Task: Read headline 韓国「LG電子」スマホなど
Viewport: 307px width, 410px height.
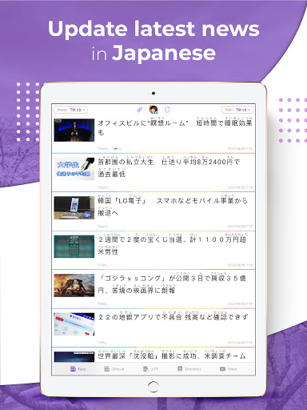Action: 173,206
